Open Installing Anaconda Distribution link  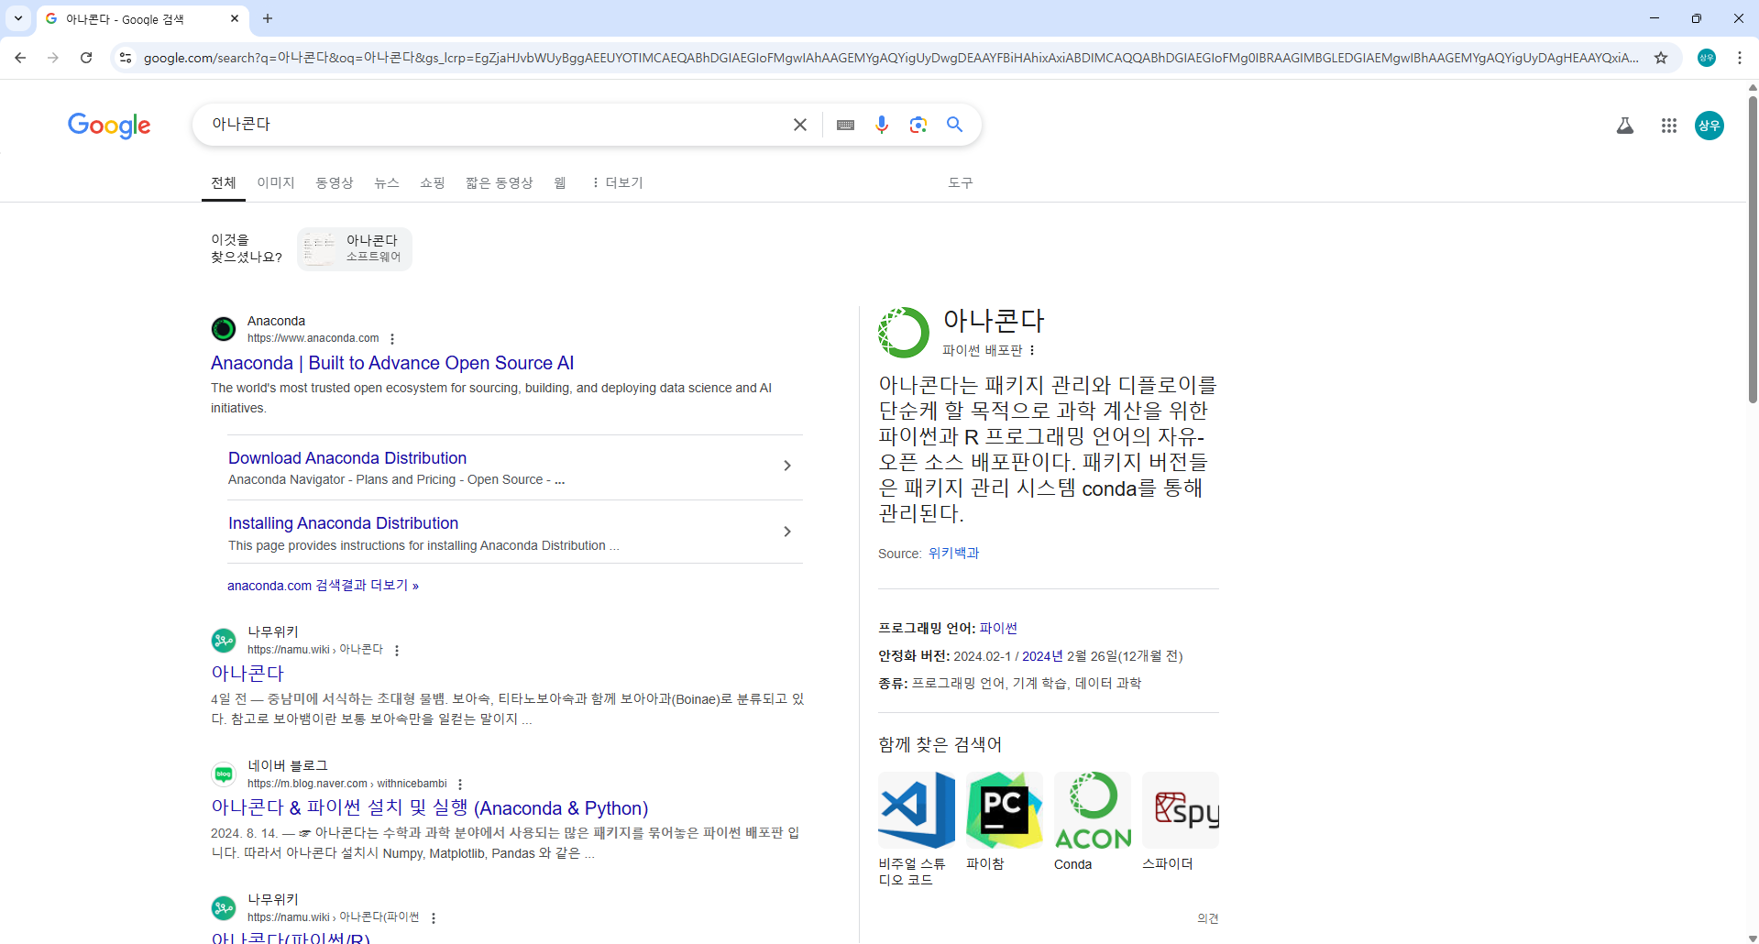click(x=343, y=523)
